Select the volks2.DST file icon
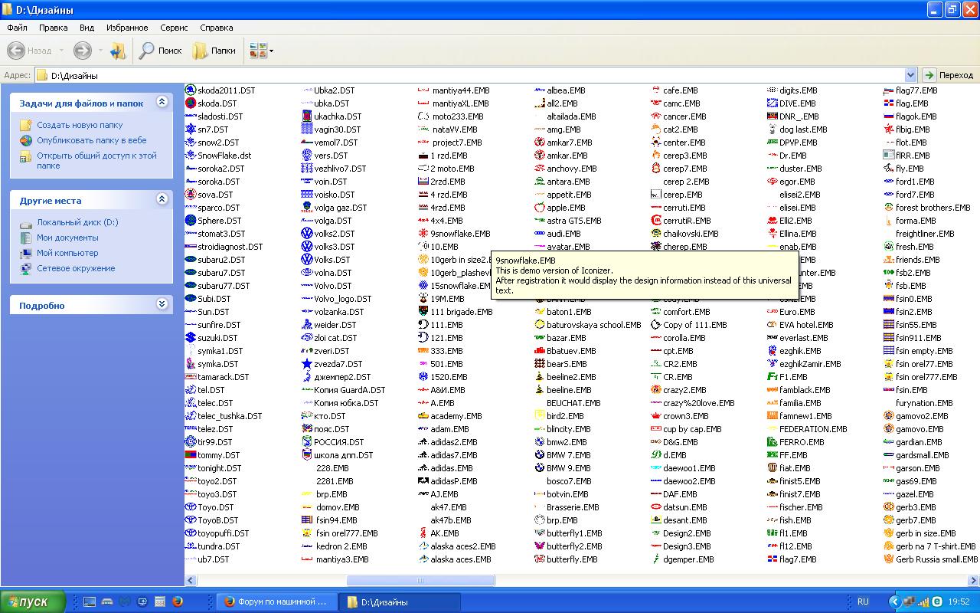This screenshot has height=613, width=980. pyautogui.click(x=307, y=234)
